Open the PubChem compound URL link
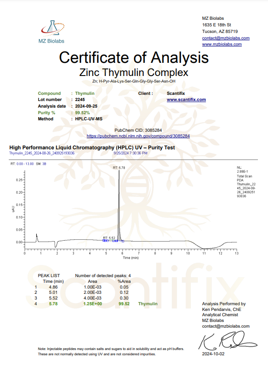Viewport: 268px width, 372px height. [x=138, y=137]
